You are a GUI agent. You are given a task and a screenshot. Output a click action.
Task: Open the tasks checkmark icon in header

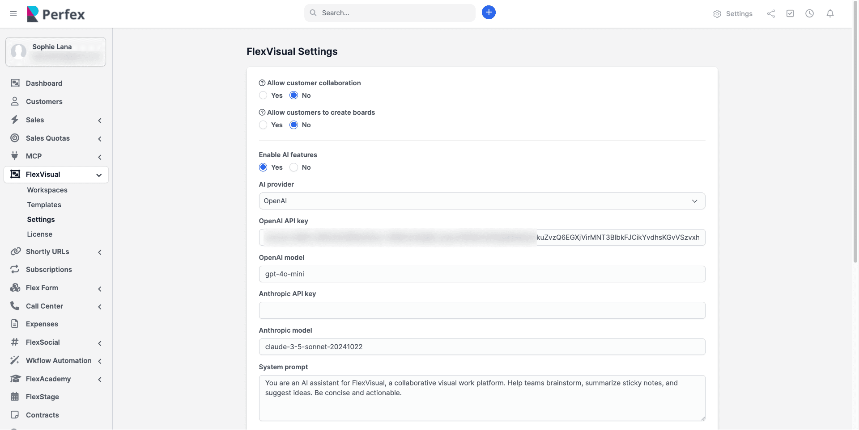point(790,14)
